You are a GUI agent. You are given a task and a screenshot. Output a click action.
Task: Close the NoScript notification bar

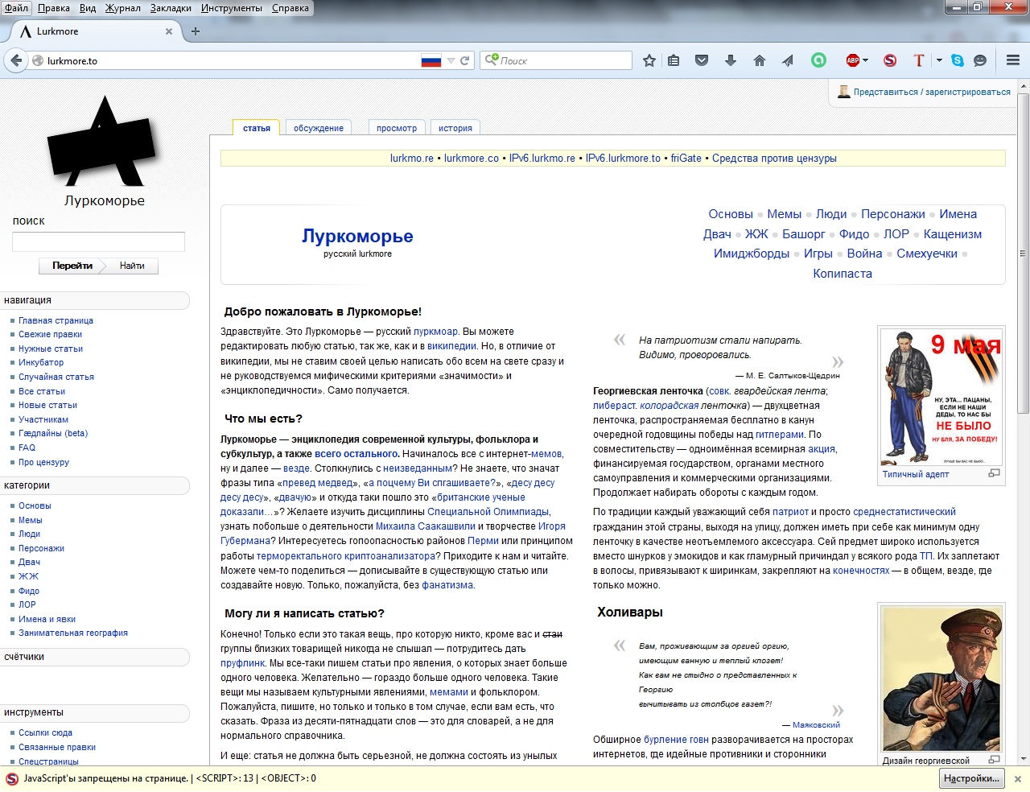(1017, 779)
